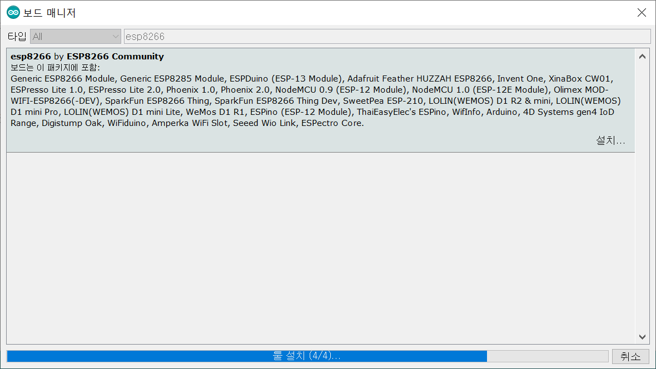Click the 취소 cancel button
This screenshot has height=369, width=656.
point(630,356)
